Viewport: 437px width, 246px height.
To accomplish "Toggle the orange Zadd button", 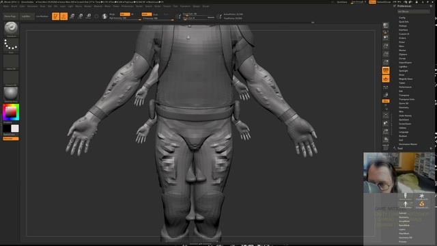I will pos(146,14).
